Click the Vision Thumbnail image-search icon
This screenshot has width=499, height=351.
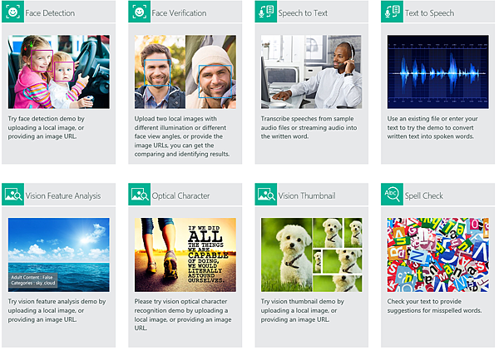click(266, 194)
